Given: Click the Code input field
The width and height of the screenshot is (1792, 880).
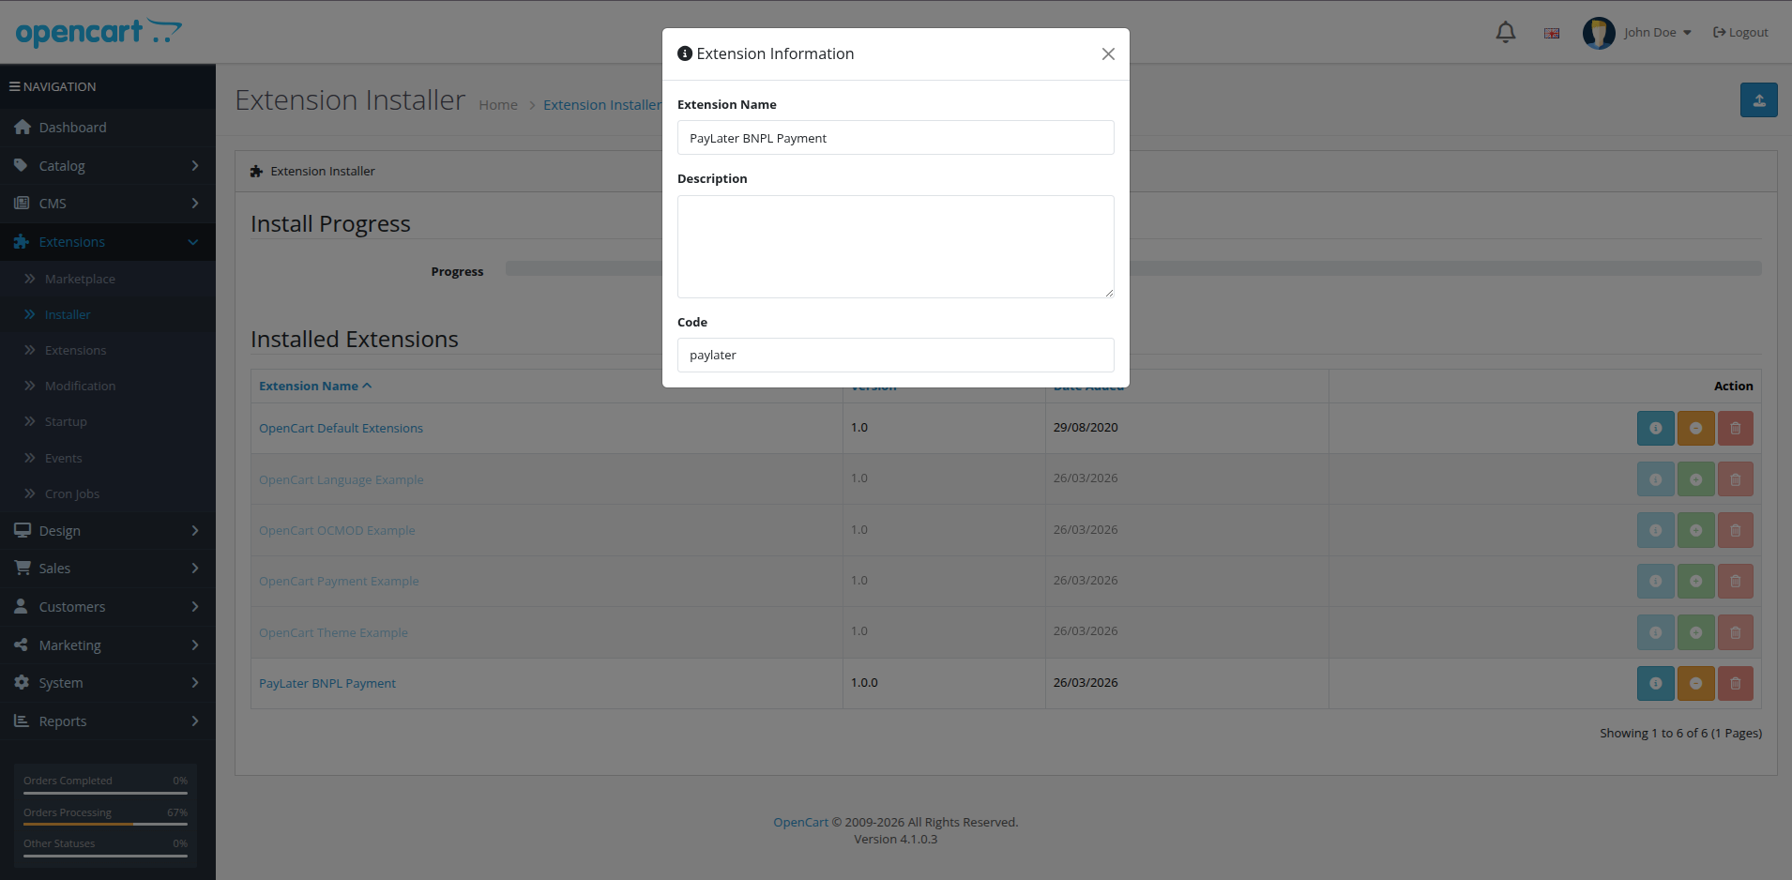Looking at the screenshot, I should pyautogui.click(x=896, y=356).
